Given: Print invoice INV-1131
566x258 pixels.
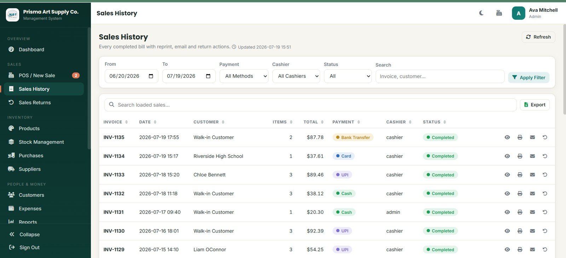Looking at the screenshot, I should pos(520,212).
